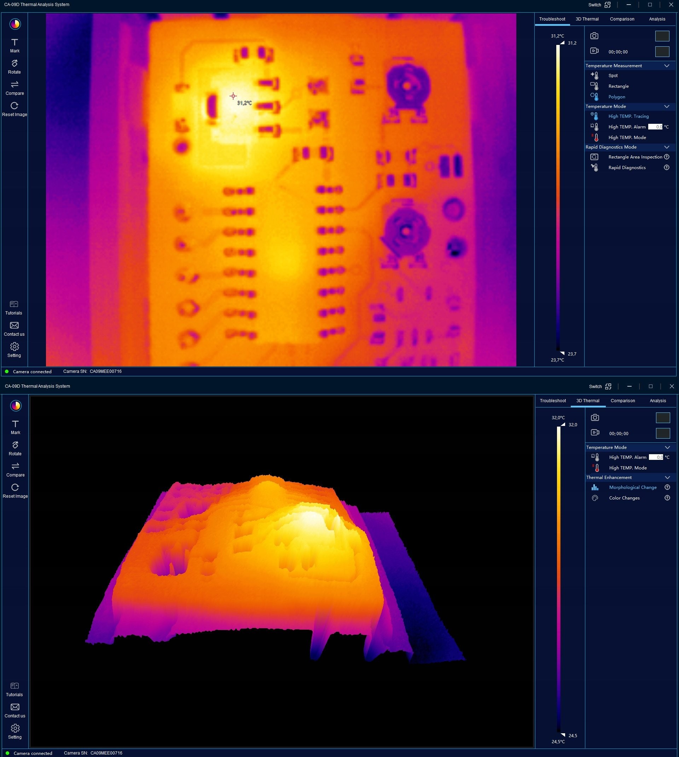Select the Spot temperature measurement tool
Viewport: 679px width, 757px height.
point(613,75)
